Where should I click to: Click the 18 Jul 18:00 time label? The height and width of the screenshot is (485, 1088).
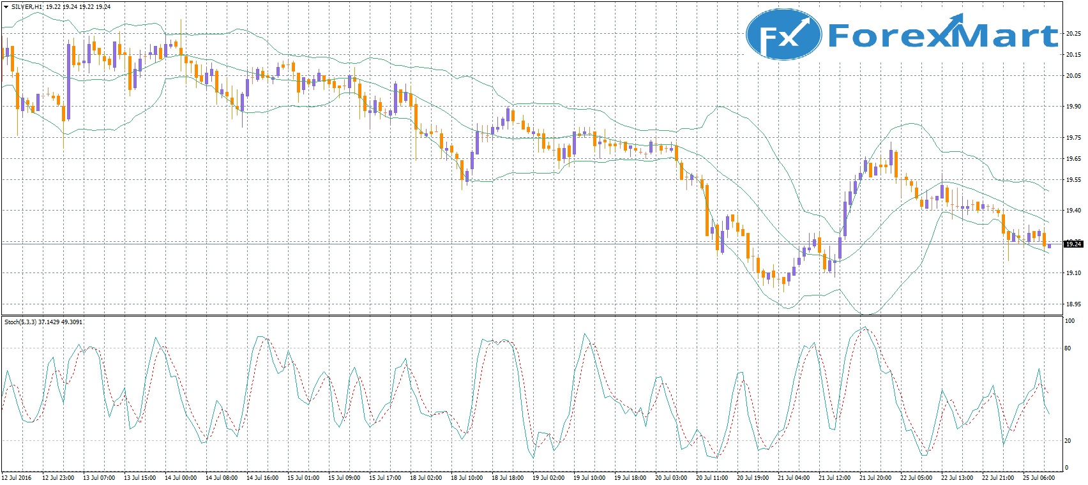tap(508, 477)
